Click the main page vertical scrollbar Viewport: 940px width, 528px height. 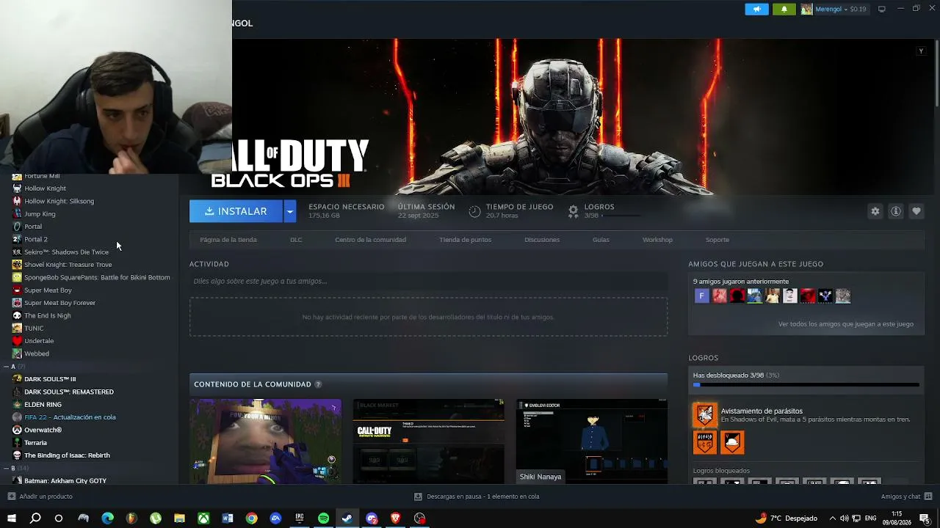coord(936,73)
